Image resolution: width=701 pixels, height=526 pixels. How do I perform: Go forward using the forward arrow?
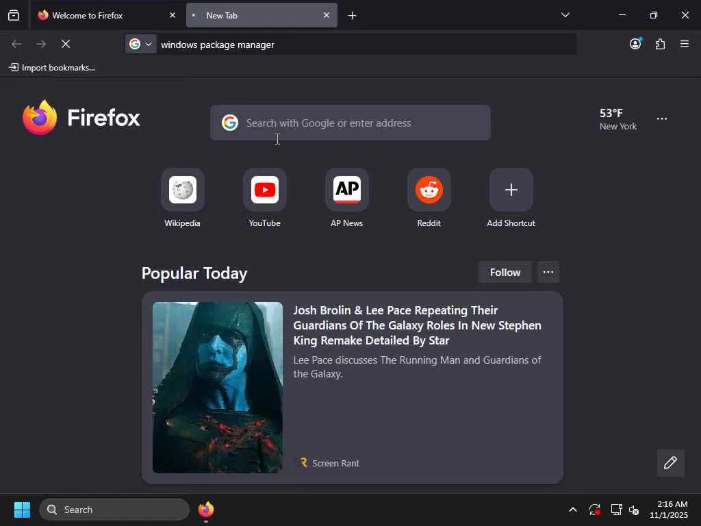[41, 44]
